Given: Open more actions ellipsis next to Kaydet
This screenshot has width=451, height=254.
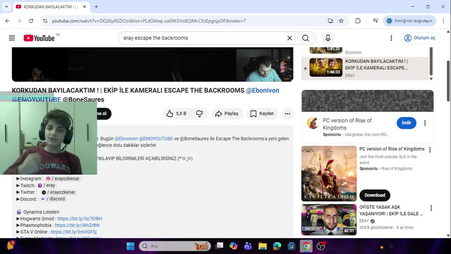Looking at the screenshot, I should click(287, 114).
